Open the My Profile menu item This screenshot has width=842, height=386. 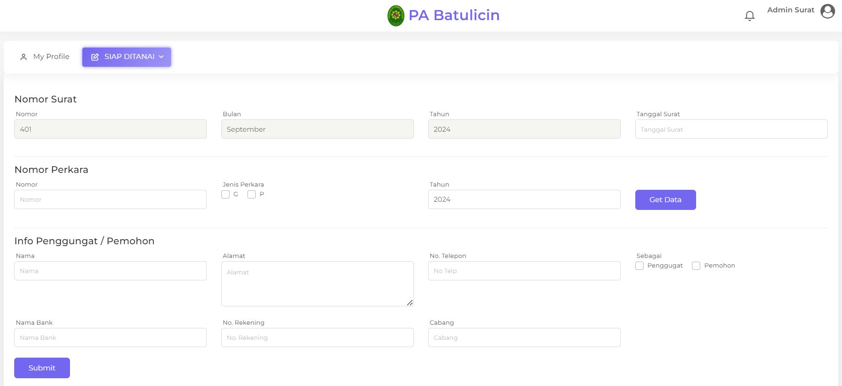(51, 57)
